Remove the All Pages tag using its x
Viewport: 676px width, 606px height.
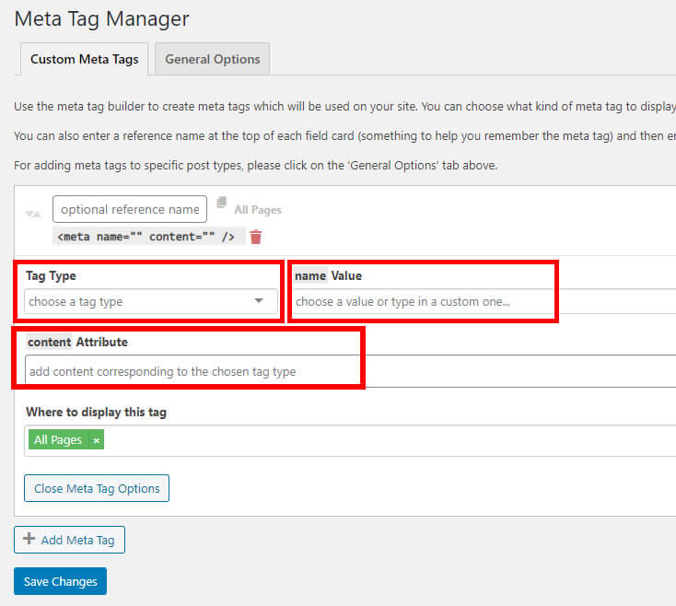click(x=97, y=440)
